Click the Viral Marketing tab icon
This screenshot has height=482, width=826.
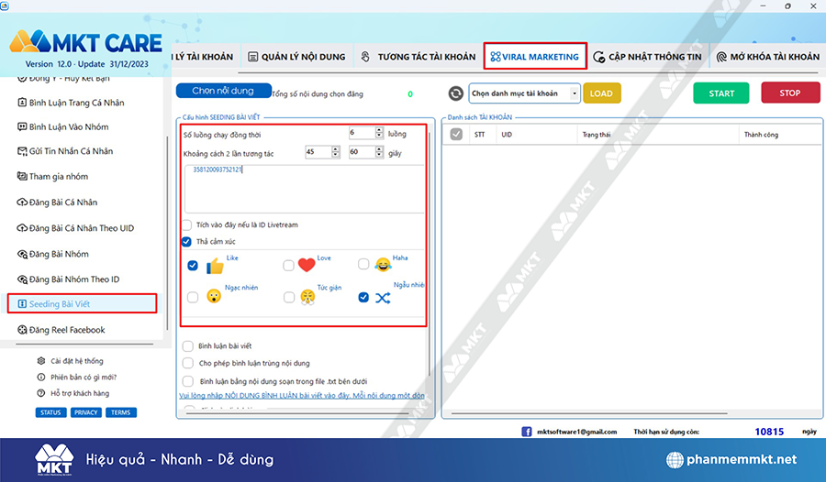[x=496, y=57]
